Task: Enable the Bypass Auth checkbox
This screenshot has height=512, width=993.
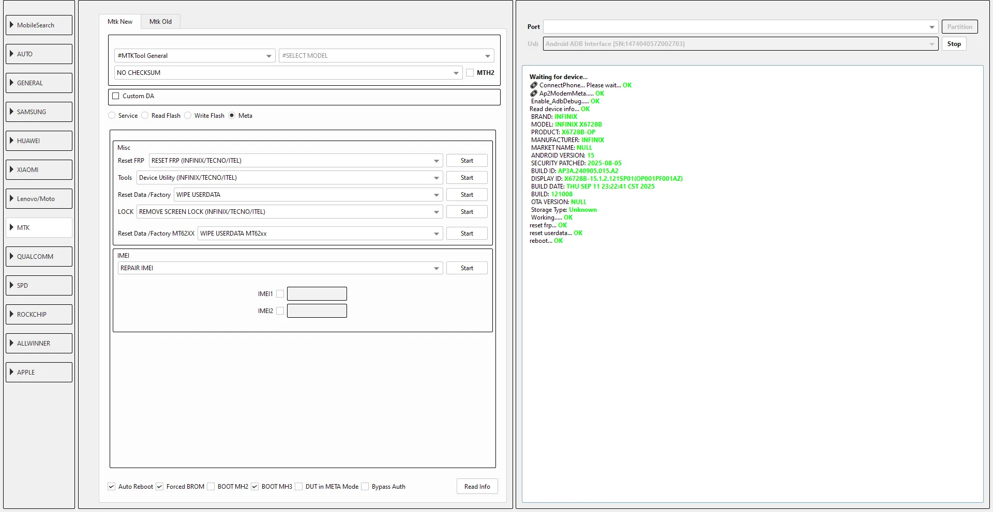Action: (x=365, y=487)
